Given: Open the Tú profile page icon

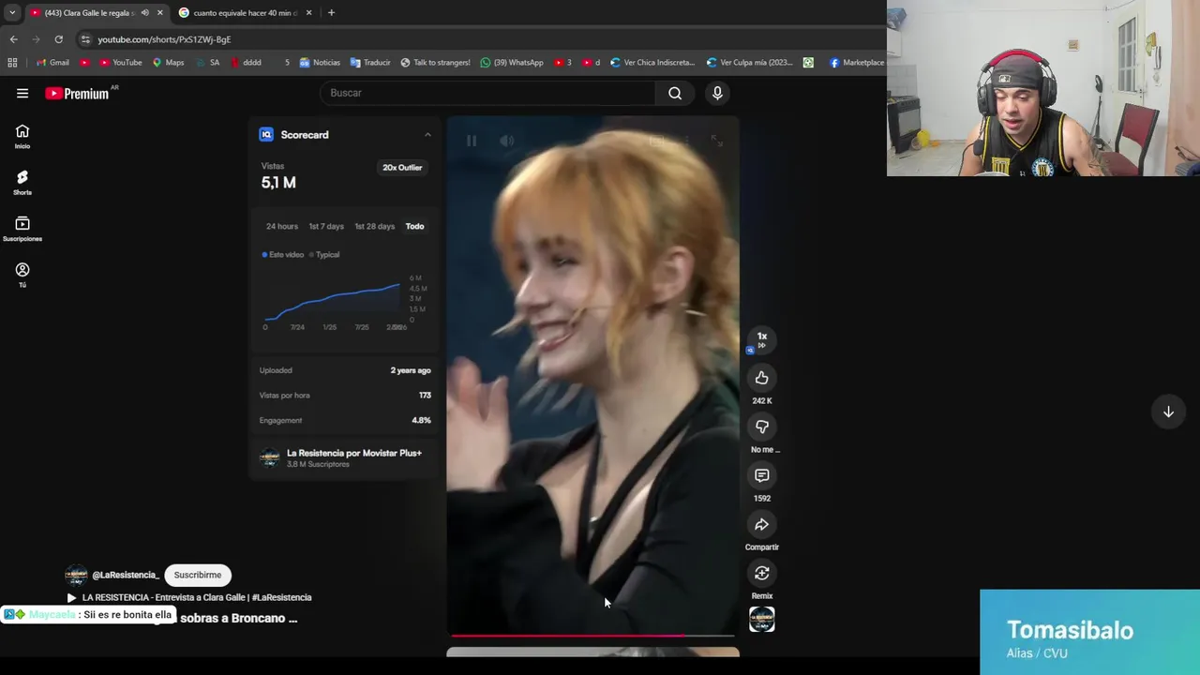Looking at the screenshot, I should 22,275.
